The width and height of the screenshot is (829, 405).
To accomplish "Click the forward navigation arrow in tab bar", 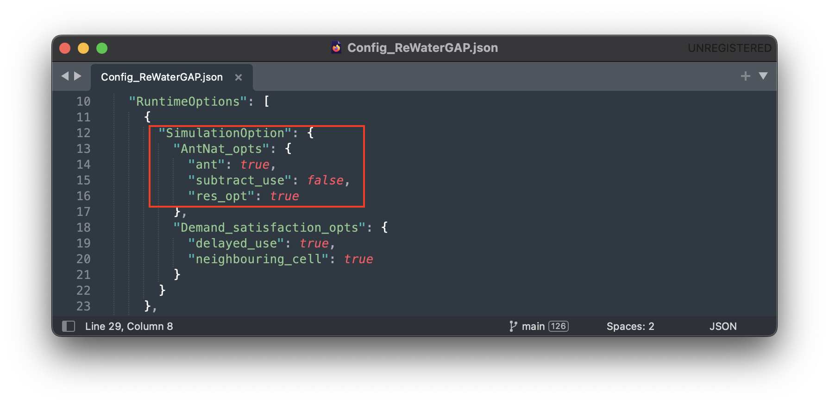I will coord(78,76).
